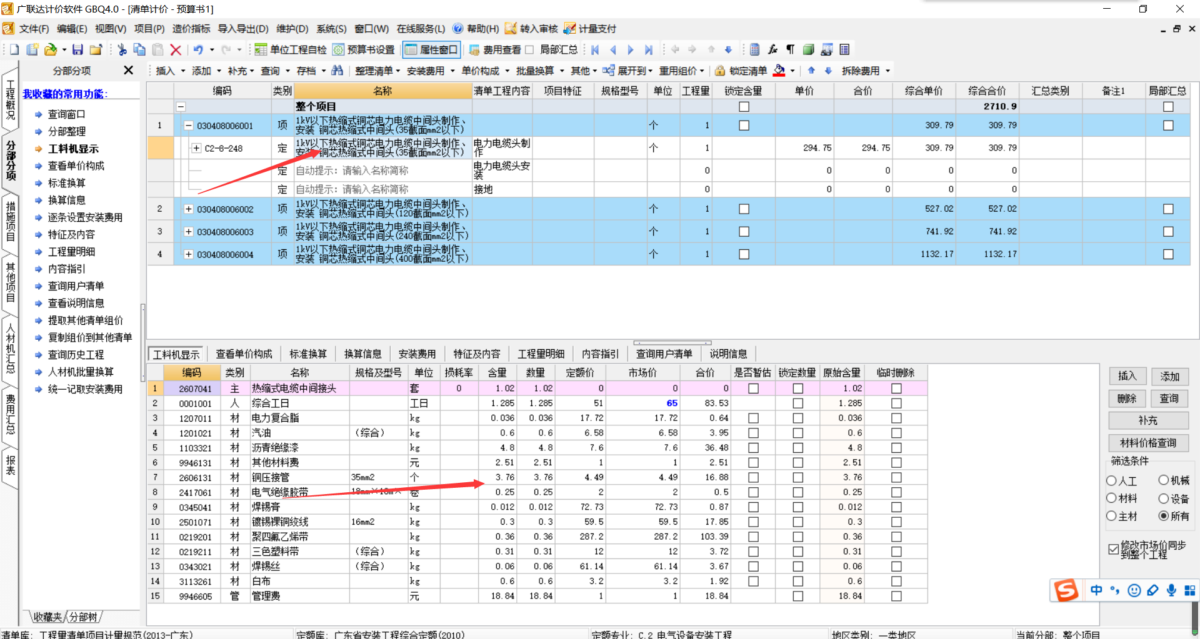Select the 机械 filter radio button

(x=1163, y=480)
